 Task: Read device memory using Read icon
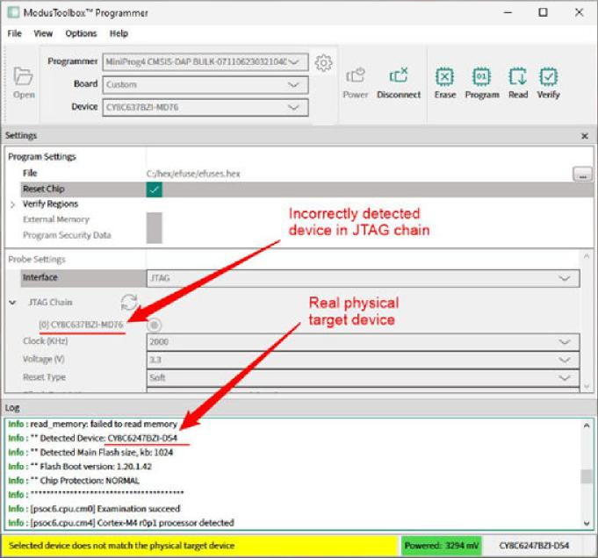point(518,83)
